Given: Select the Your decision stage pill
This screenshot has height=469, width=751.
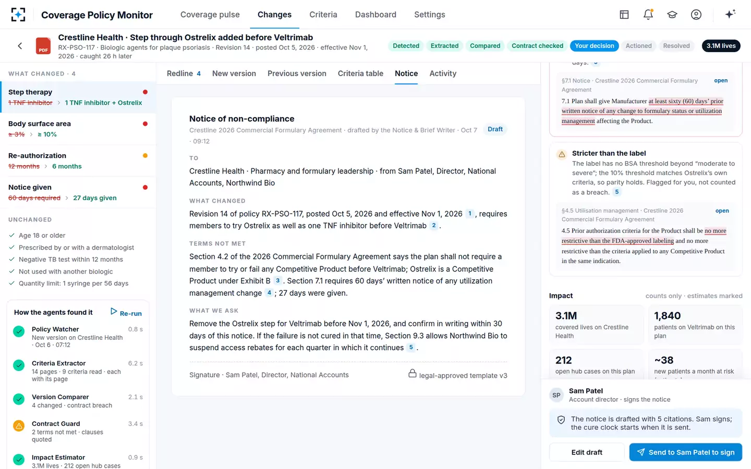Looking at the screenshot, I should tap(595, 46).
